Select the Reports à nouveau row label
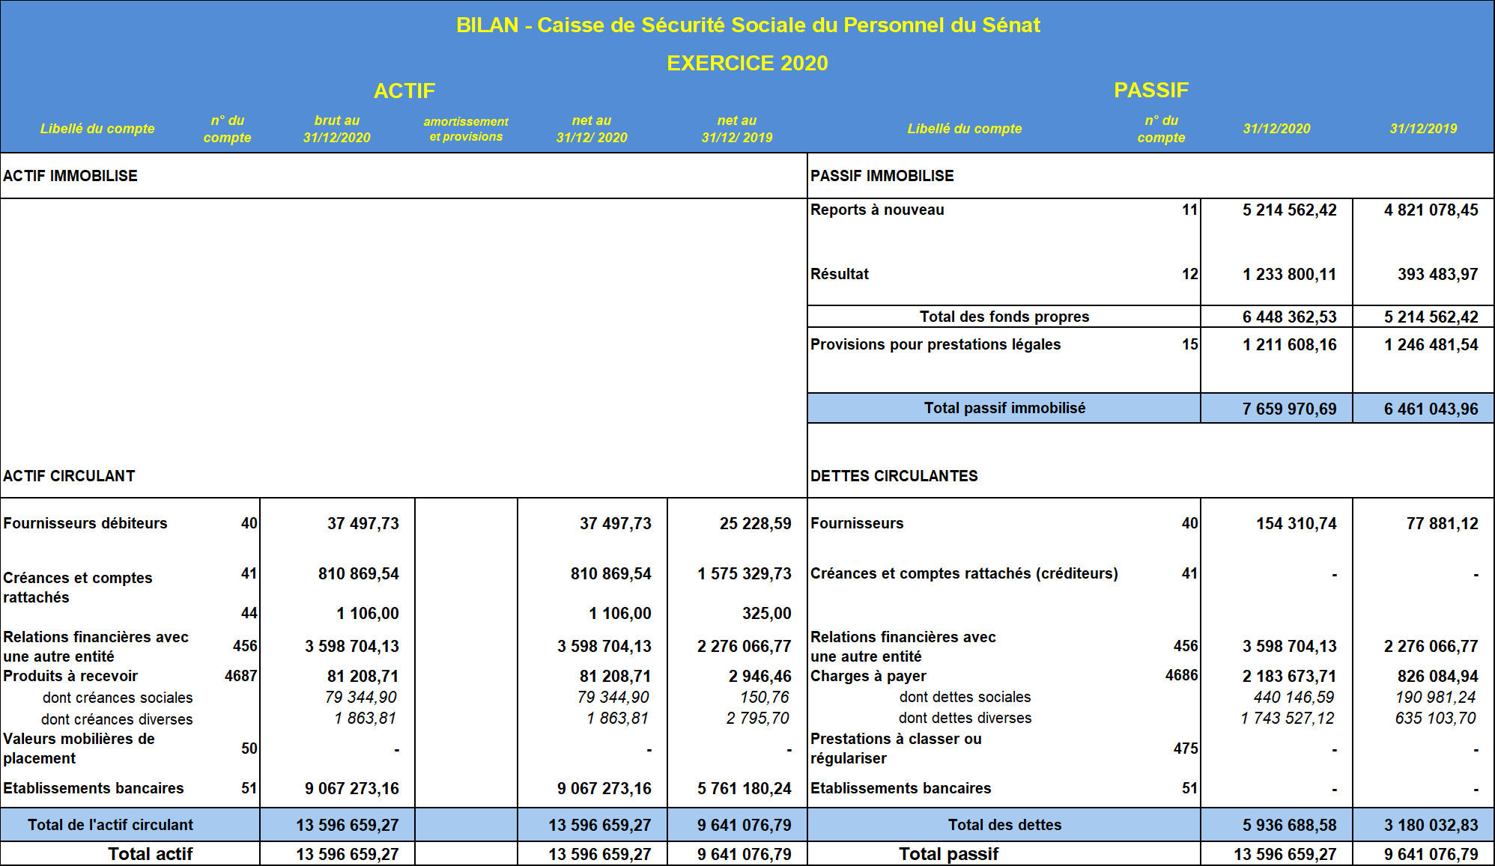 pos(877,210)
